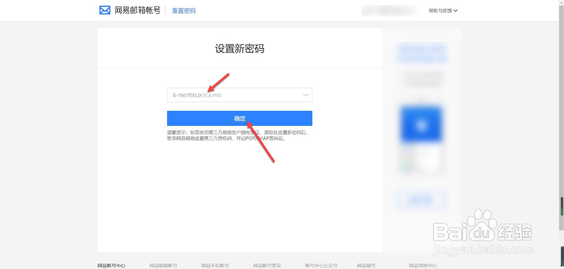Open the 重置密码 link in header
This screenshot has width=564, height=269.
(x=184, y=11)
